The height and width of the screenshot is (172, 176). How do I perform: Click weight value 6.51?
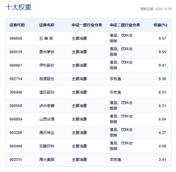tap(162, 92)
